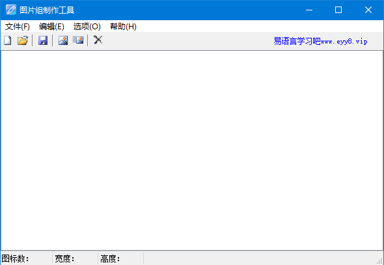Open the 文件(F) menu
Image resolution: width=384 pixels, height=265 pixels.
click(18, 27)
